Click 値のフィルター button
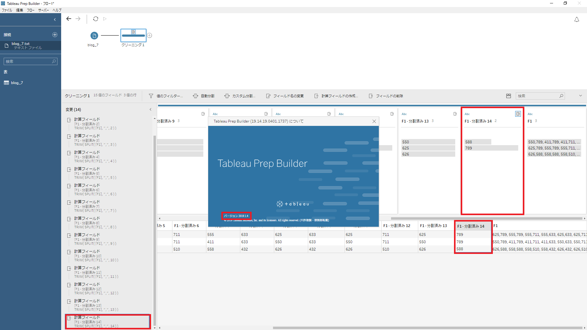587x330 pixels. pos(166,96)
